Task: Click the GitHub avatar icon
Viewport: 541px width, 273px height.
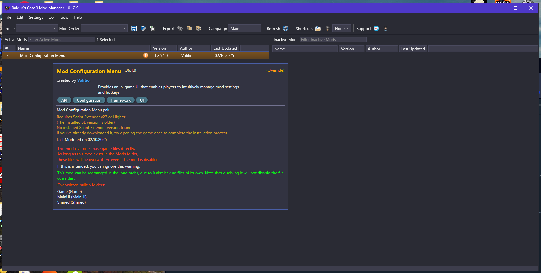Action: tap(385, 29)
